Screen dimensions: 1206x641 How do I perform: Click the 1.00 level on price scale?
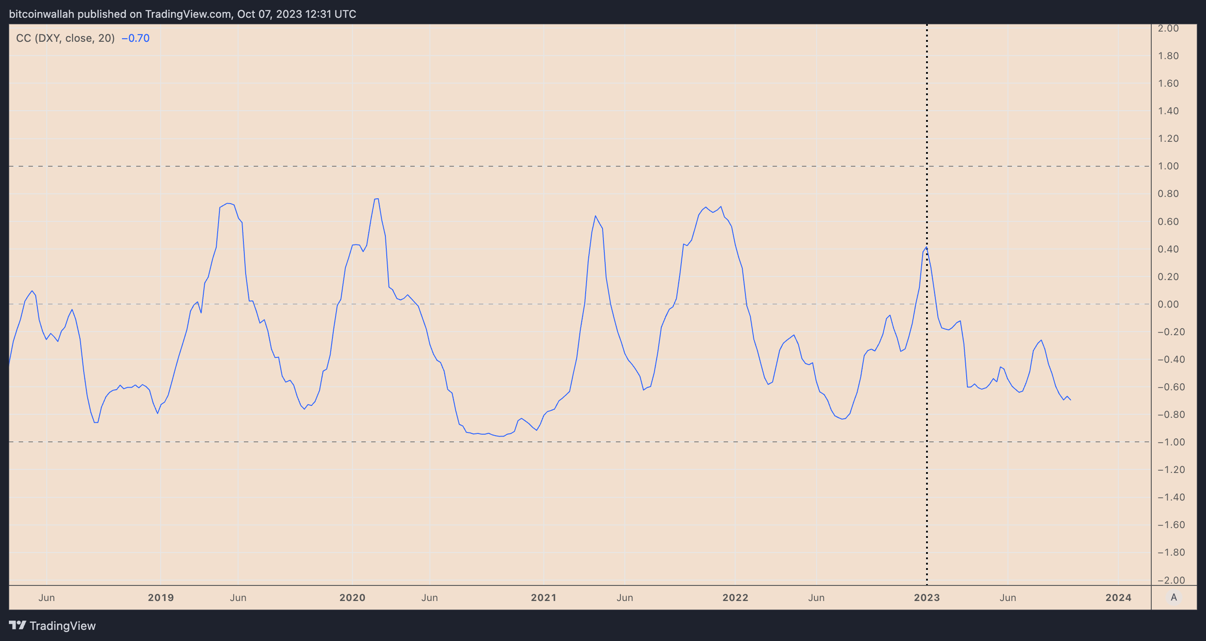pyautogui.click(x=1168, y=166)
